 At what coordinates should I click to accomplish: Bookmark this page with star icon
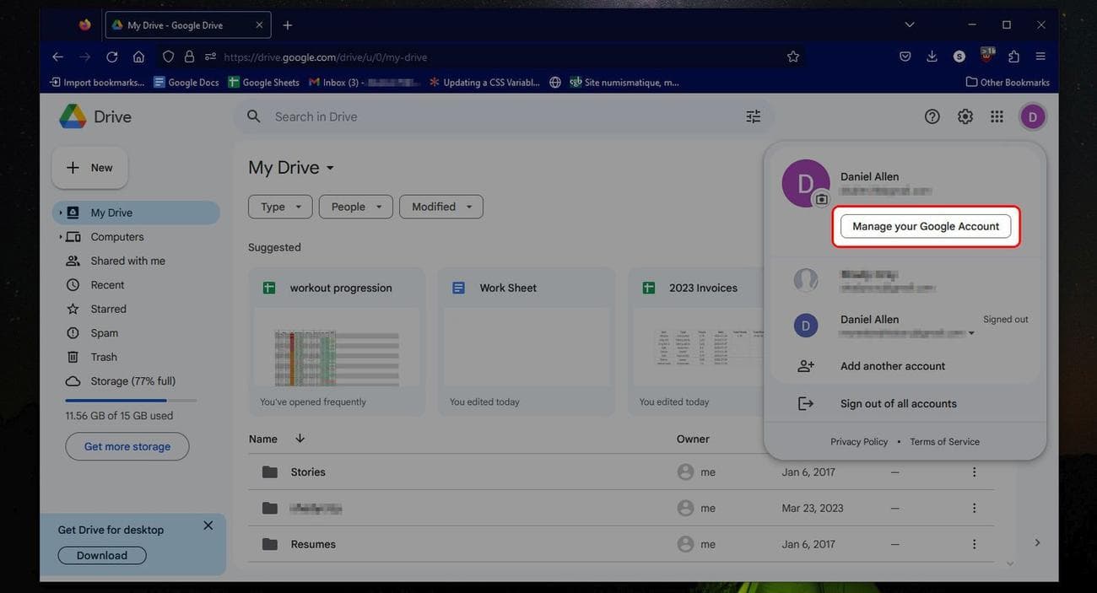[792, 57]
